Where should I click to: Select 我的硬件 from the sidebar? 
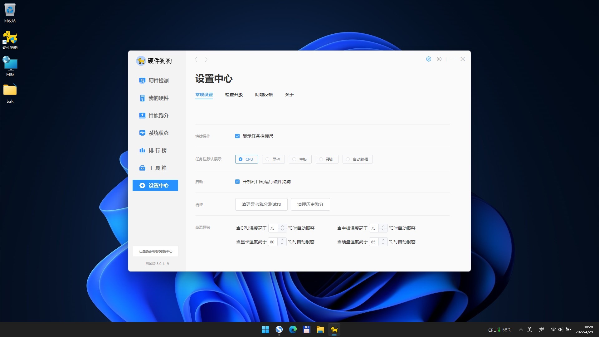[x=158, y=98]
